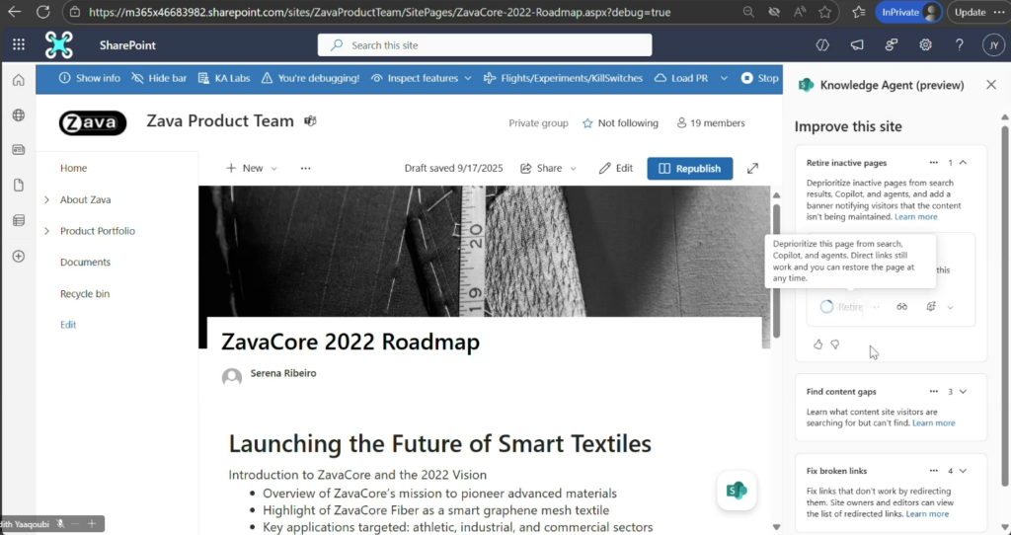Image resolution: width=1011 pixels, height=535 pixels.
Task: Click the Republish button
Action: [x=689, y=168]
